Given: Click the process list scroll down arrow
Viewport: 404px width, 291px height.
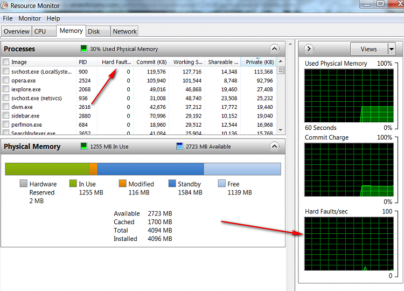Looking at the screenshot, I should coord(281,130).
